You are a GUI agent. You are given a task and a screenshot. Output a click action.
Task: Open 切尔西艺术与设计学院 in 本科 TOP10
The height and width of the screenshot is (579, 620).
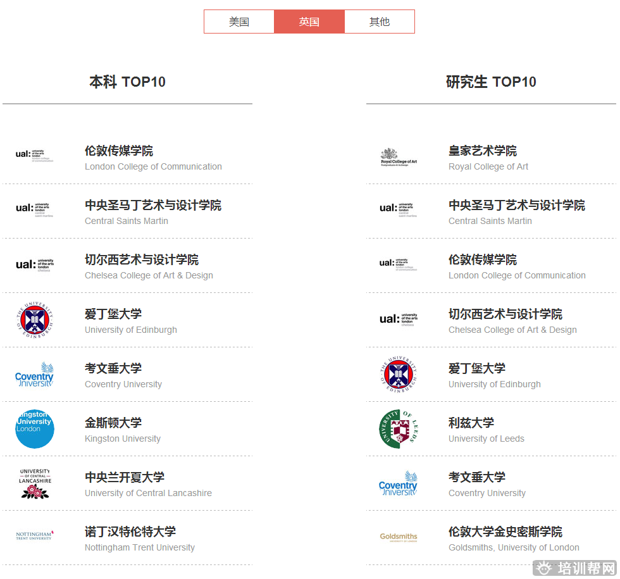point(142,259)
